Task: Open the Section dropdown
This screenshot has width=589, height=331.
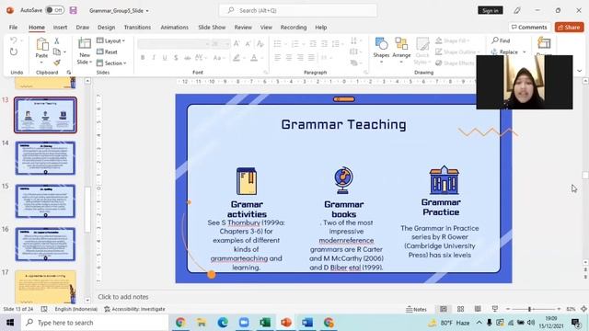Action: coord(111,63)
